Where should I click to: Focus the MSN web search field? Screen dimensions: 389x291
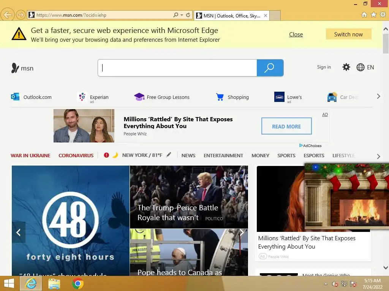(x=177, y=68)
